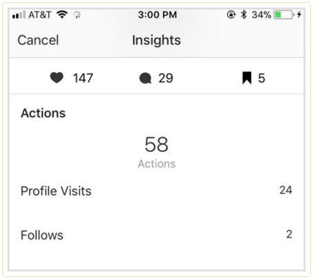Tap the rotation lock icon

231,15
